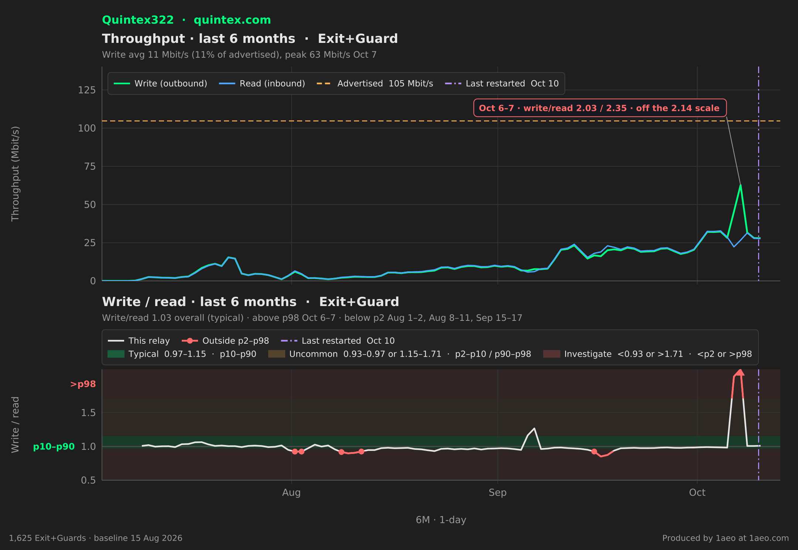Screen dimensions: 798x550
Task: Click the Write/read 1.03 overall subtitle
Action: click(x=312, y=318)
